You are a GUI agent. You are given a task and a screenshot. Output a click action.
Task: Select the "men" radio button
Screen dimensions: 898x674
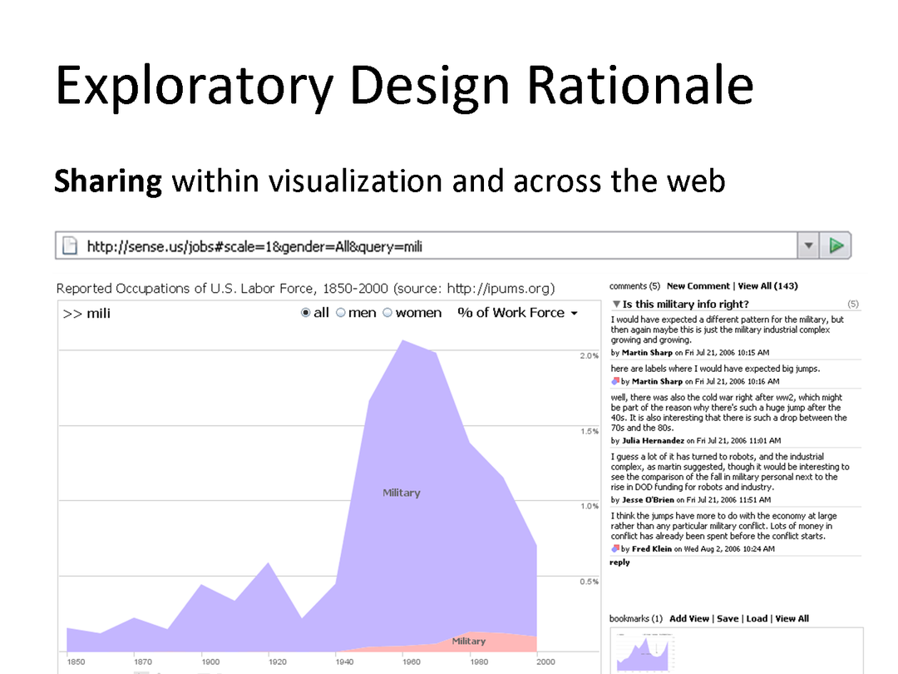[x=340, y=313]
